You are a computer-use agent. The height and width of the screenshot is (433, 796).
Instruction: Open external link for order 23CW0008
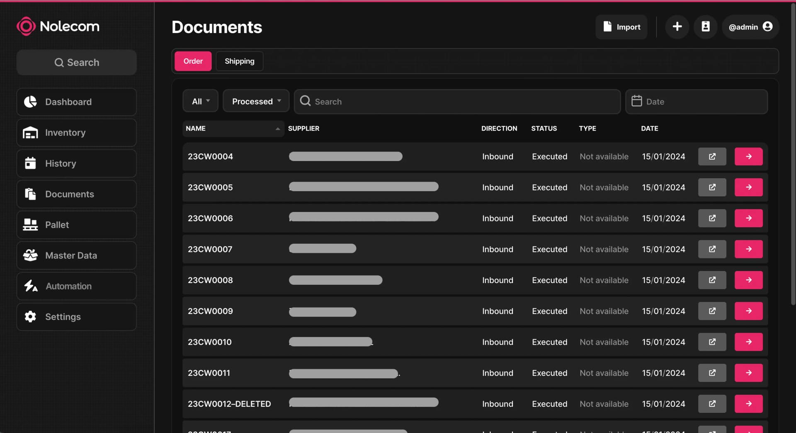pyautogui.click(x=712, y=280)
